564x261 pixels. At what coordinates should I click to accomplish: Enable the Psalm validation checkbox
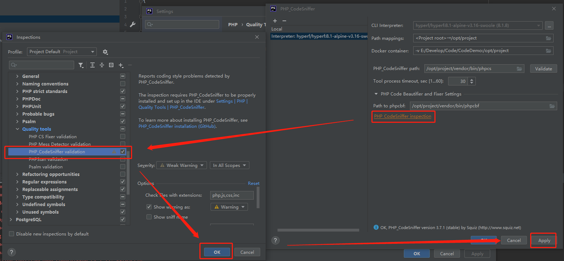click(123, 167)
